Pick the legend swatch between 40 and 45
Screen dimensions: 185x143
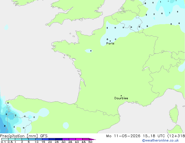point(79,139)
